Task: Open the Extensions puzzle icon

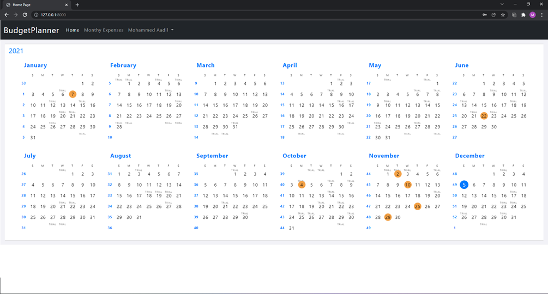Action: tap(523, 15)
